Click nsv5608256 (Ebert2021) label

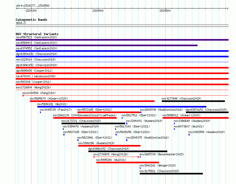[x=133, y=132]
